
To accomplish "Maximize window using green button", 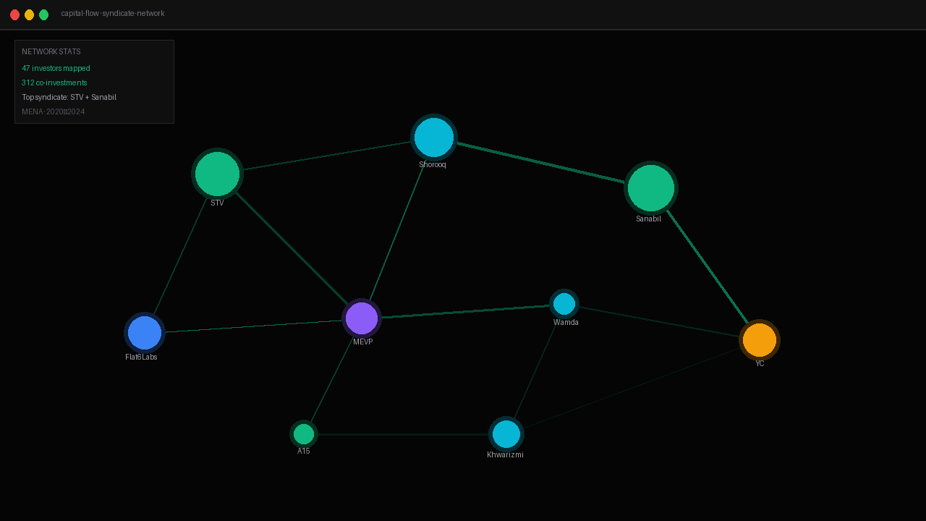I will 43,14.
